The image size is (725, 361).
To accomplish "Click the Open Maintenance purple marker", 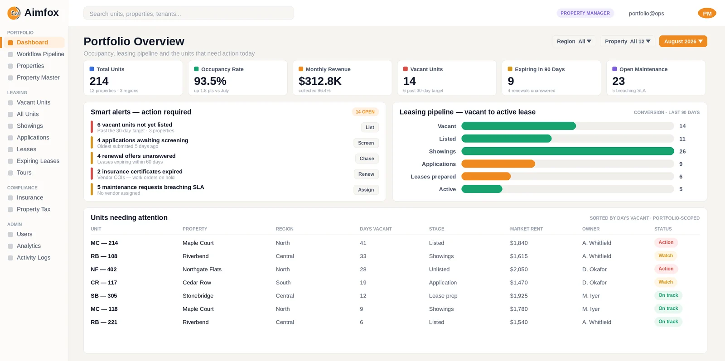I will click(x=615, y=69).
